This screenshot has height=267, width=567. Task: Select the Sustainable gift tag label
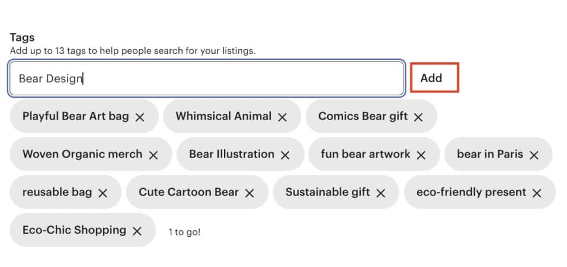[327, 192]
